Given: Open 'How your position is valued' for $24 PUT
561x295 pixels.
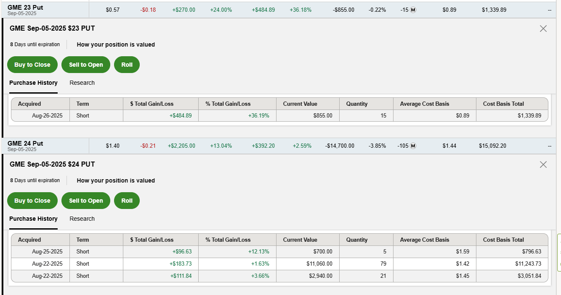Looking at the screenshot, I should [116, 180].
